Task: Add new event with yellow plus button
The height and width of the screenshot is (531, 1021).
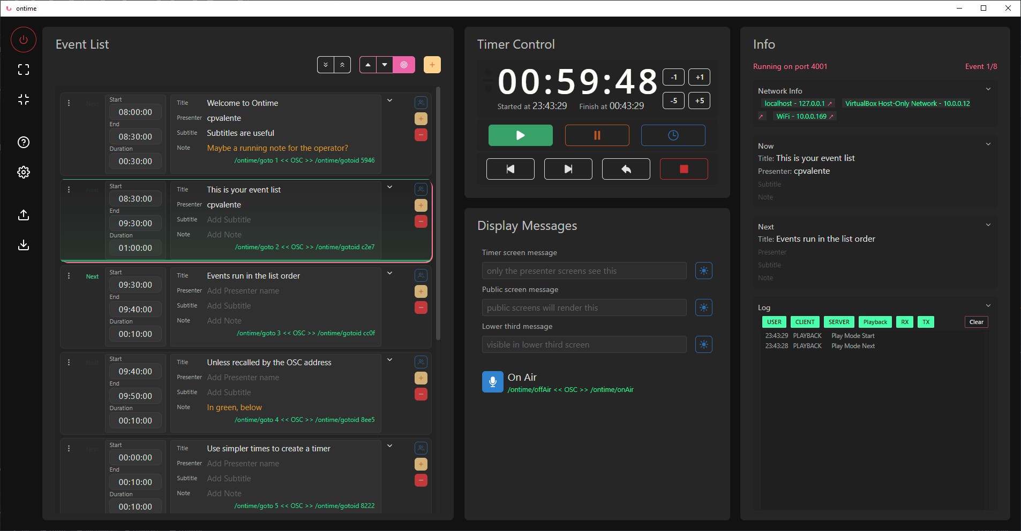Action: 432,65
